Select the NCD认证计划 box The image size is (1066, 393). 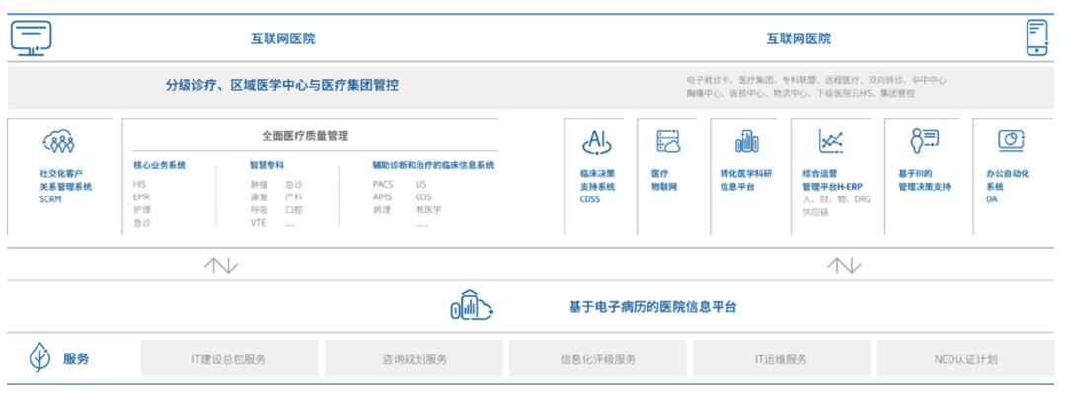[965, 358]
